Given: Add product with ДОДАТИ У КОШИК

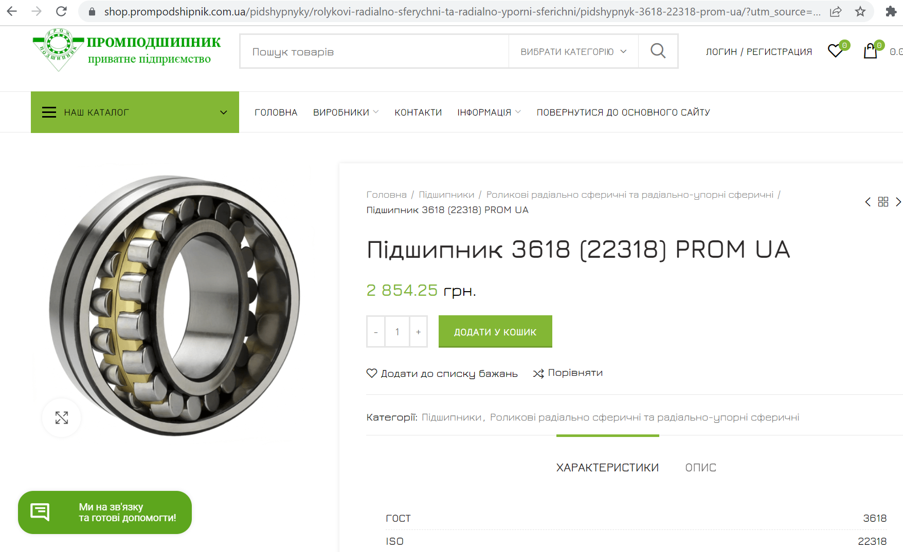Looking at the screenshot, I should pos(495,332).
